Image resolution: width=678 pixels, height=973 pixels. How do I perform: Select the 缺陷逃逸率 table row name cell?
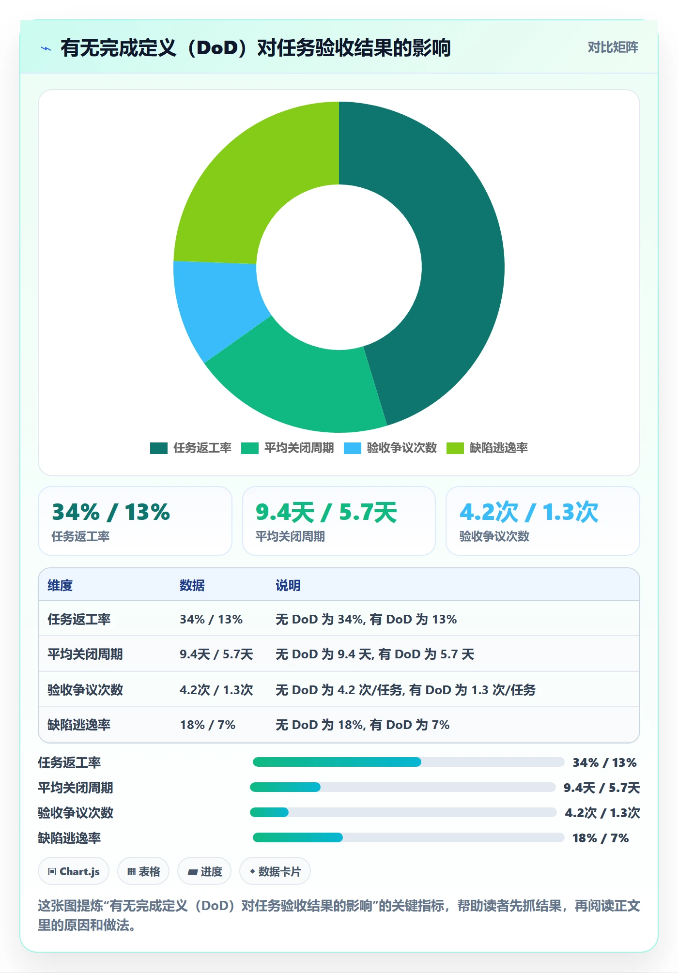(x=79, y=725)
